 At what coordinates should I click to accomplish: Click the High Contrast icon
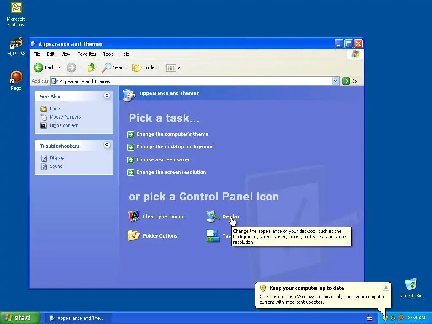(43, 126)
